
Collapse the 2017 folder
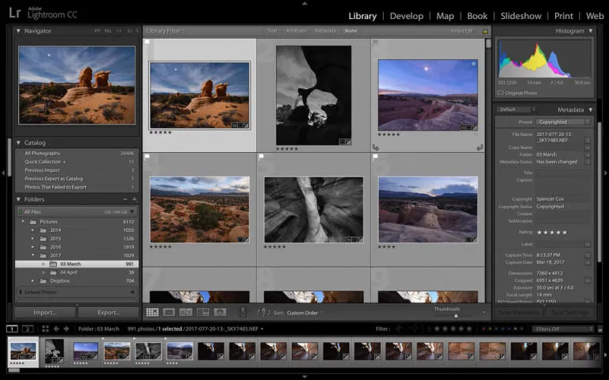click(x=33, y=255)
